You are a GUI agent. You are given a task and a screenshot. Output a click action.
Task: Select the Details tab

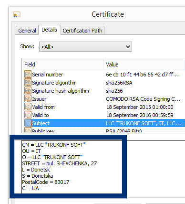[49, 30]
